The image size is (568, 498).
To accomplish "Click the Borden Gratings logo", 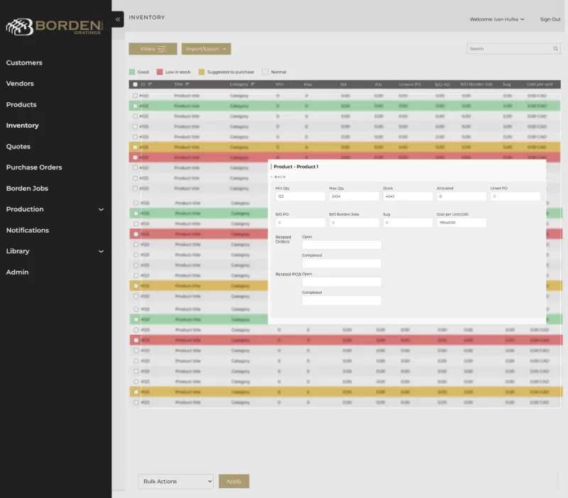I will tap(53, 27).
